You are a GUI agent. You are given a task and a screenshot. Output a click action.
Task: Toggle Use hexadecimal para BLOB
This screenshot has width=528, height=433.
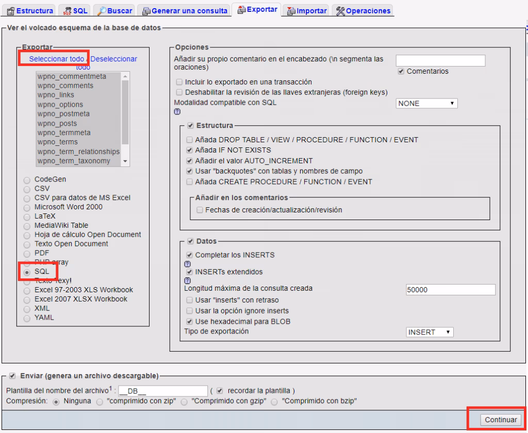point(190,322)
